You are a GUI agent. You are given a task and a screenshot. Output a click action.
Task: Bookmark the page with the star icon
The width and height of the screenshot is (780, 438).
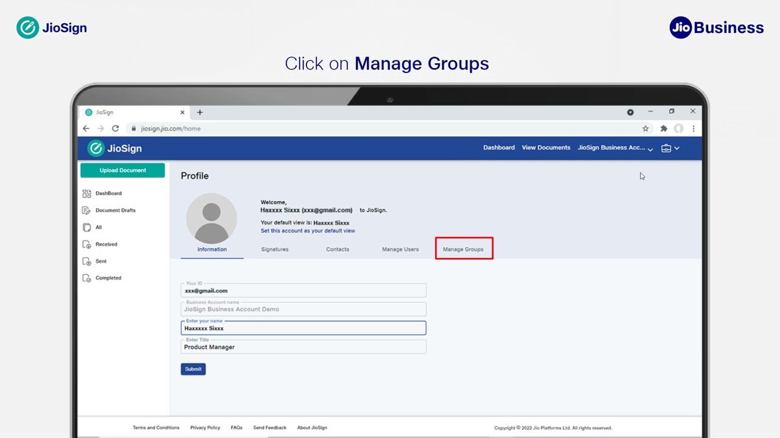pos(645,128)
